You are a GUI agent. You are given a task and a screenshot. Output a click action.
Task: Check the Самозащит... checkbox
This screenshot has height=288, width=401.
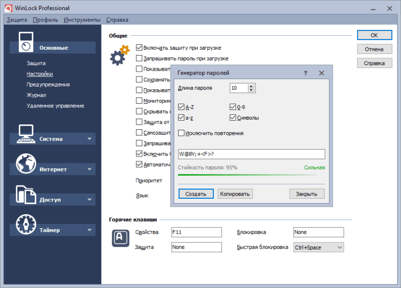[x=139, y=133]
